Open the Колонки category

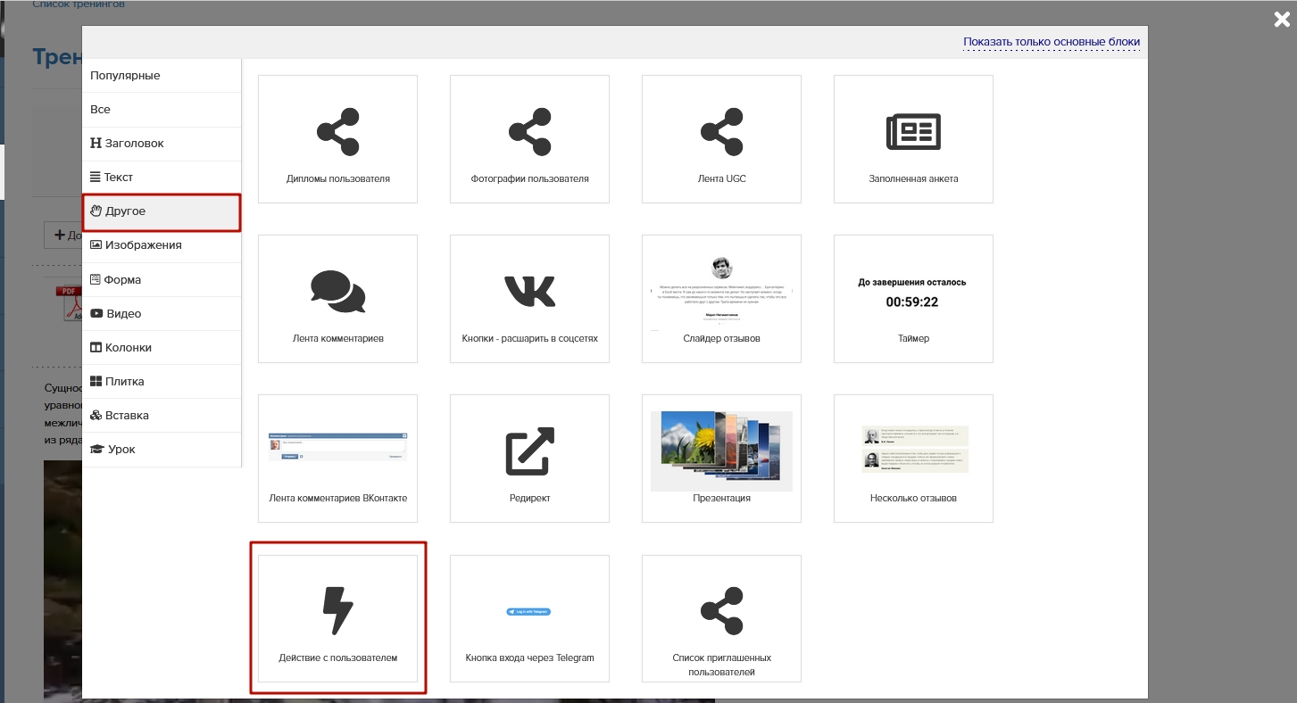pos(162,347)
